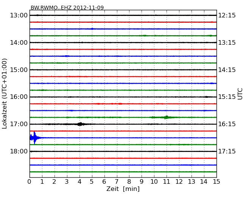Click the 5 minute tick label
246x197 pixels.
point(92,182)
